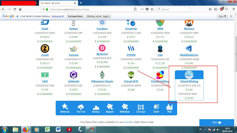
Task: Open the XEM coin link
Action: coord(160,29)
